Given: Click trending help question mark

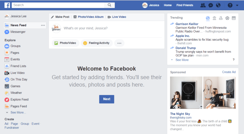Looking at the screenshot, I should 234,60.
